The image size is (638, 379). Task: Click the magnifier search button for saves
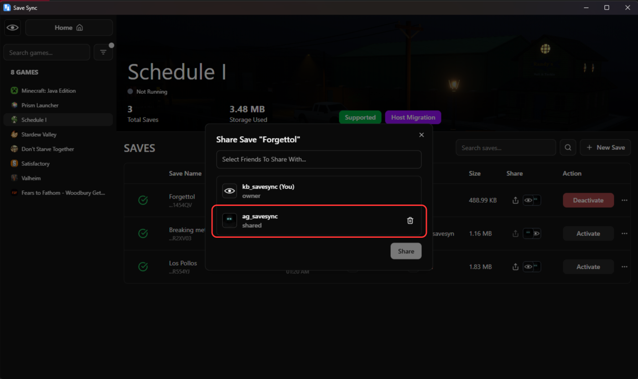click(568, 148)
